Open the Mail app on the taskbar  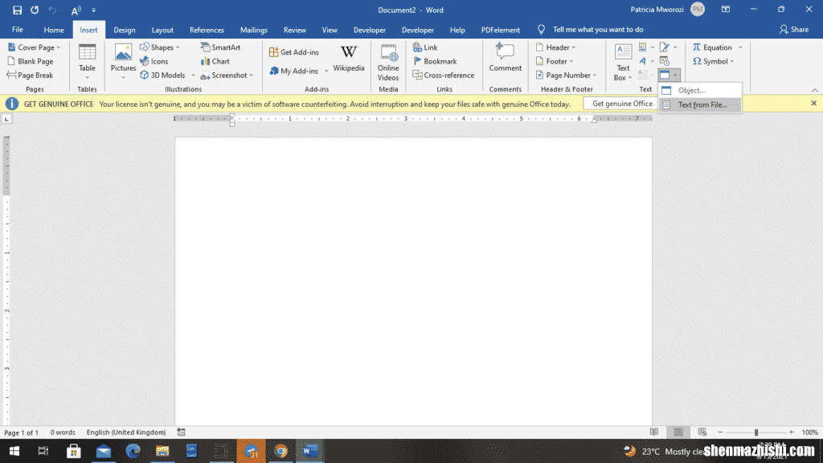pyautogui.click(x=104, y=451)
